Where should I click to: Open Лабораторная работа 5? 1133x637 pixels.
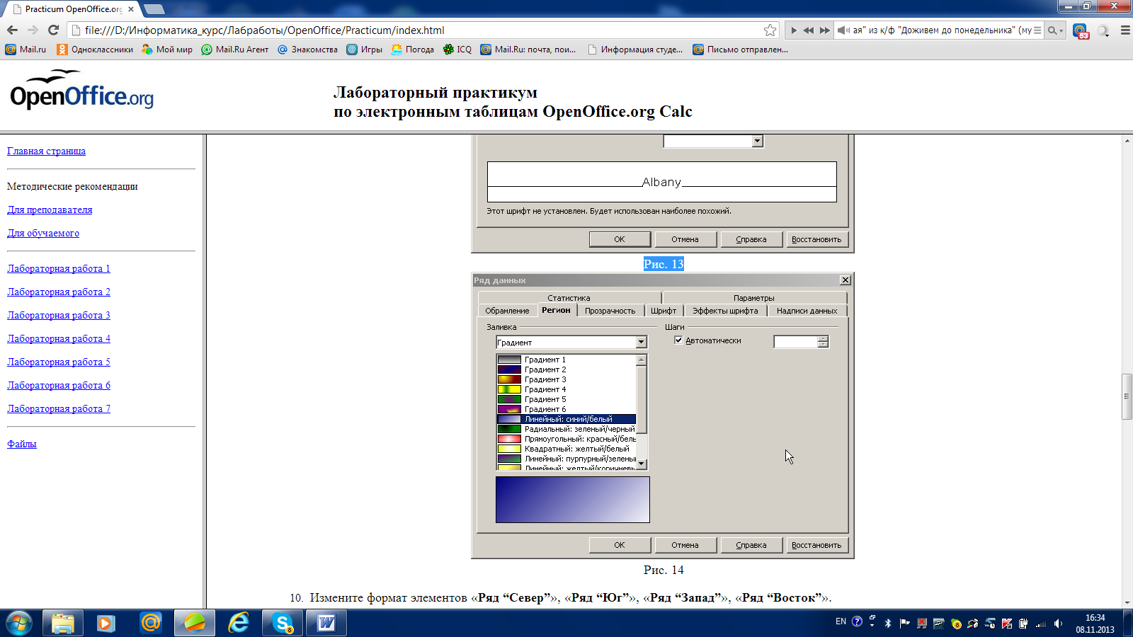[59, 362]
